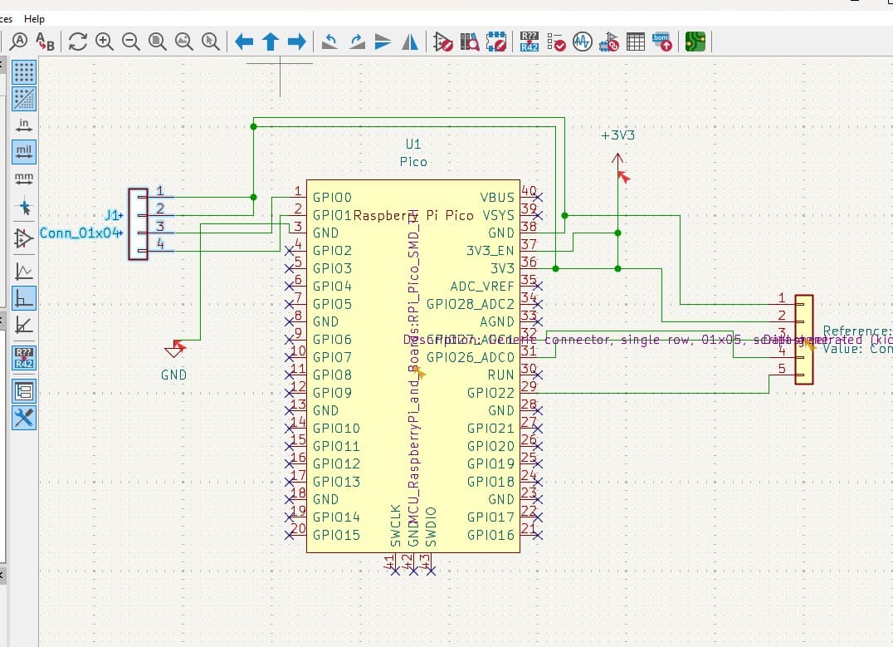Refresh the schematic view
The width and height of the screenshot is (893, 647).
[x=78, y=42]
